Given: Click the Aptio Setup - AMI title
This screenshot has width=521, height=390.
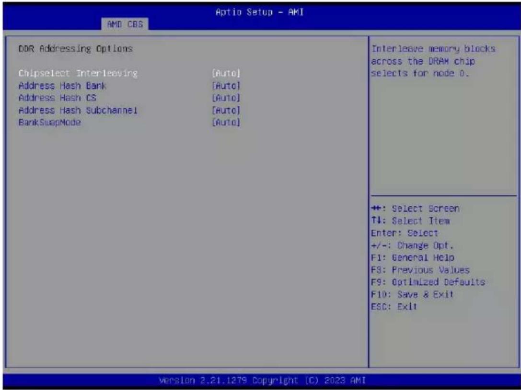Looking at the screenshot, I should tap(259, 12).
